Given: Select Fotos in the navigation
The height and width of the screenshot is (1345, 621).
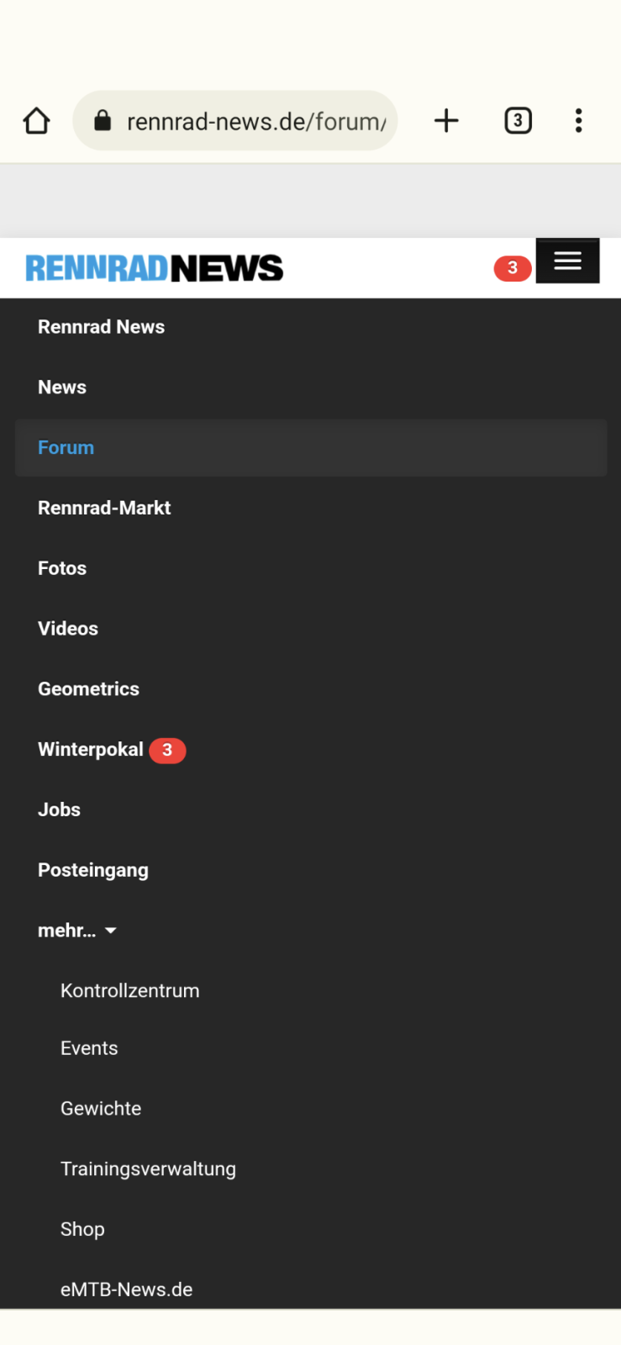Looking at the screenshot, I should point(62,568).
